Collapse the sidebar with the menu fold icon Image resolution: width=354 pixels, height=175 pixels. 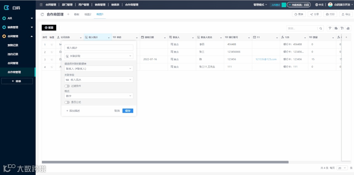pyautogui.click(x=41, y=5)
